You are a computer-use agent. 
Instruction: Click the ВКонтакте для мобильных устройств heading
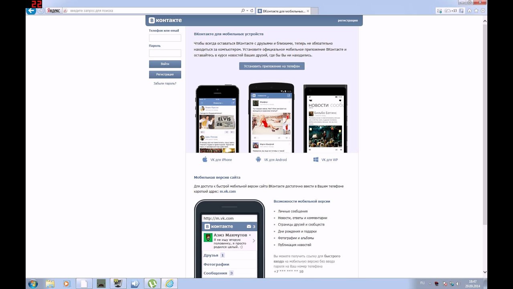point(229,34)
